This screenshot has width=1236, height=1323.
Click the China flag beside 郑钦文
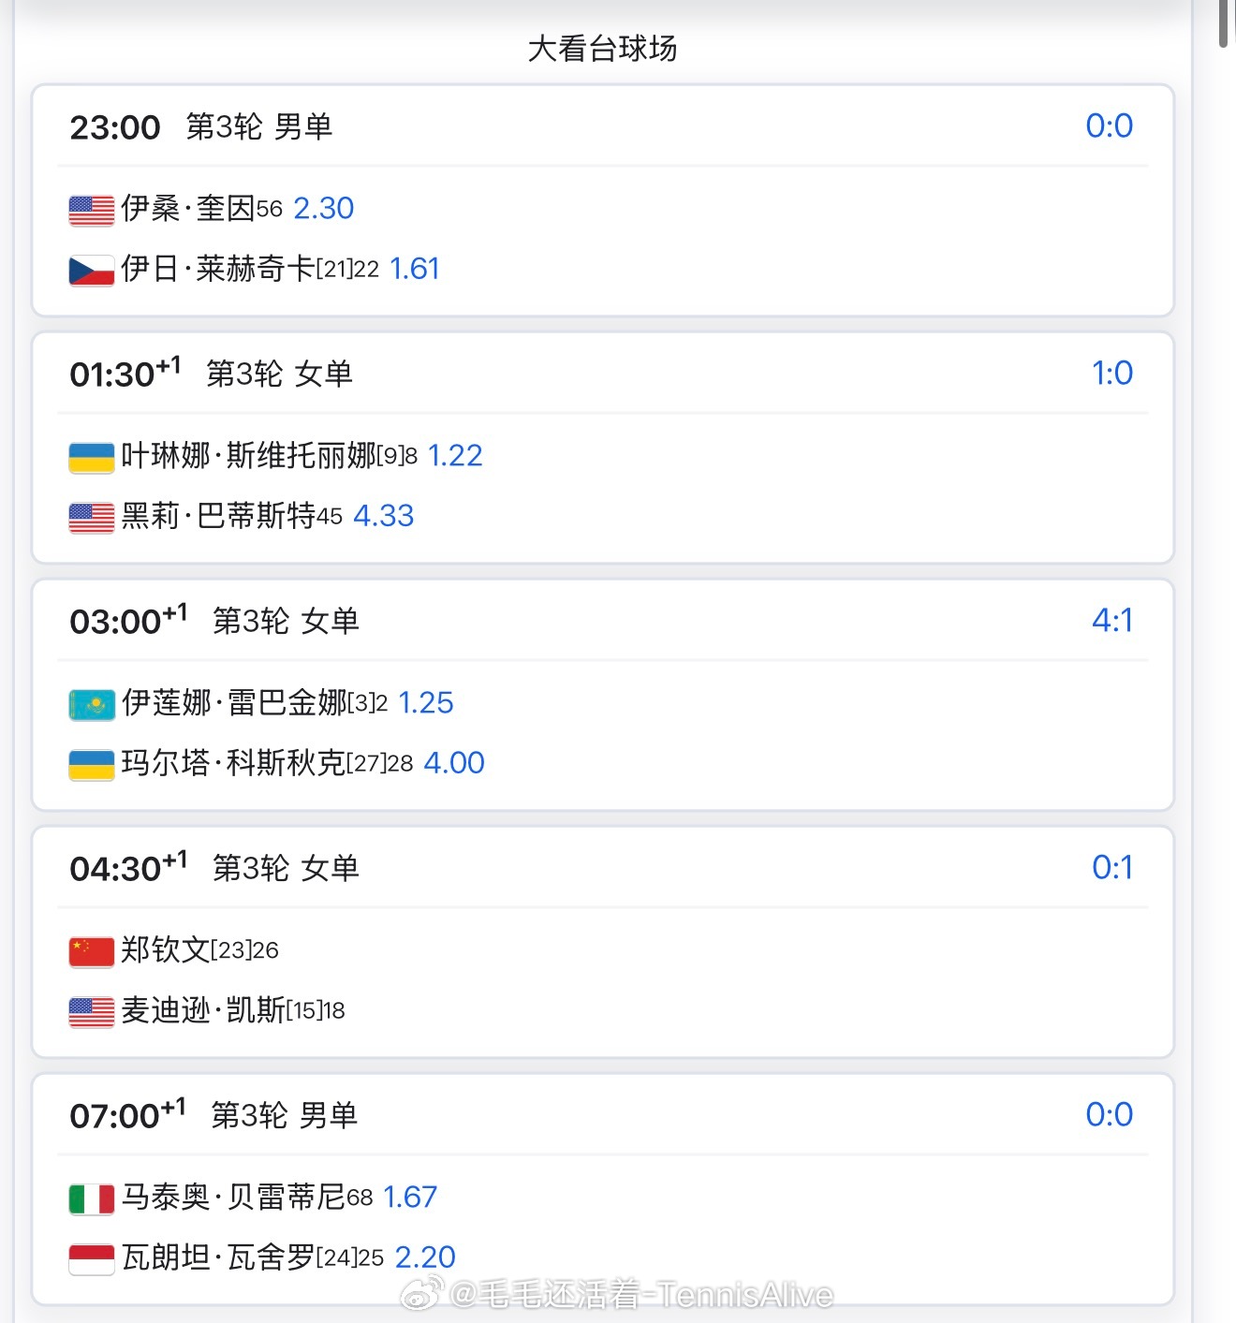tap(92, 951)
